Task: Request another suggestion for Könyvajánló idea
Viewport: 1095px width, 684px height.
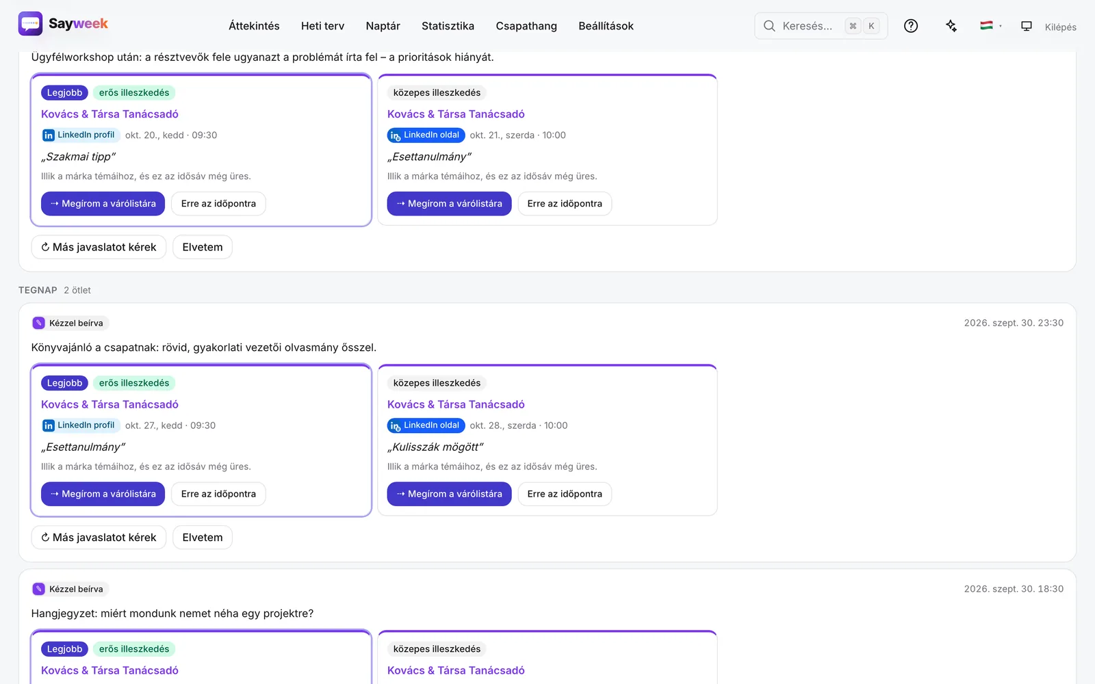Action: coord(99,538)
